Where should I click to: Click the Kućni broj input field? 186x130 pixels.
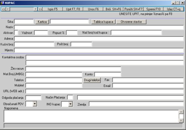tap(34, 45)
